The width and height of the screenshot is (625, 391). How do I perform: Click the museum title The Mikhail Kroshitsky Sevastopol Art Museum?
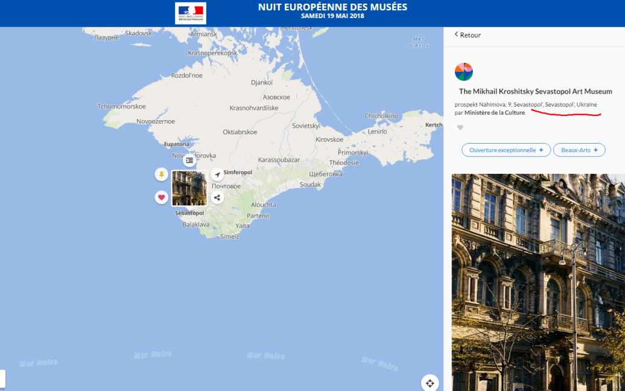click(x=535, y=91)
